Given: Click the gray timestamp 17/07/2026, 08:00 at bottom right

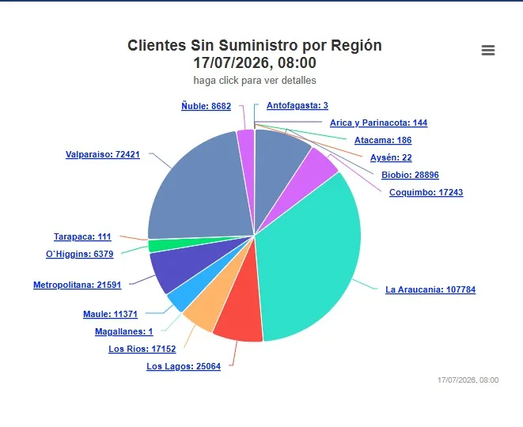Looking at the screenshot, I should point(468,380).
